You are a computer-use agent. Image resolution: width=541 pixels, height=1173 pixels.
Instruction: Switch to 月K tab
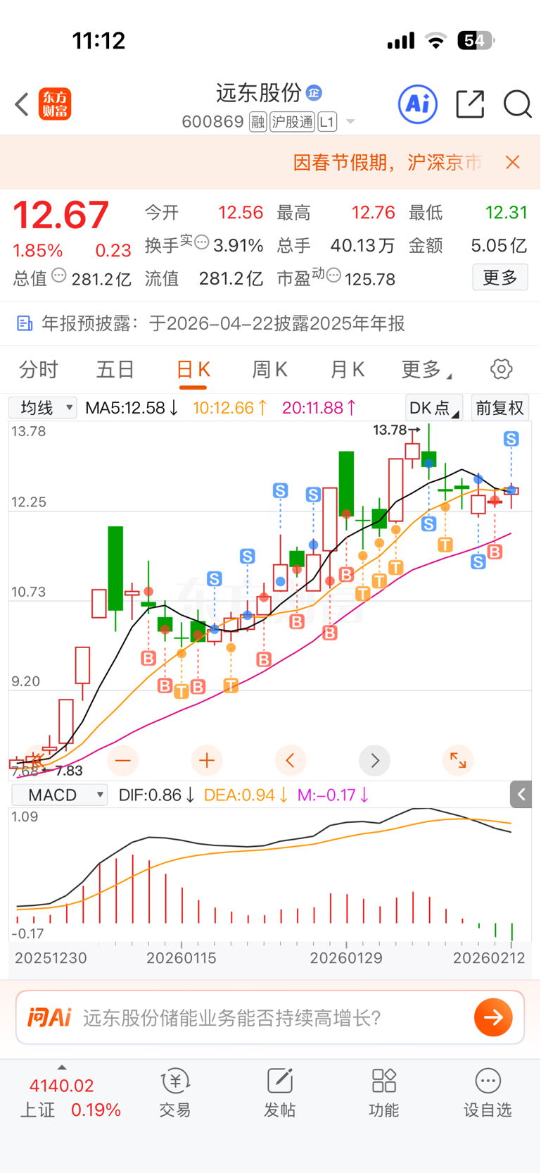point(347,369)
